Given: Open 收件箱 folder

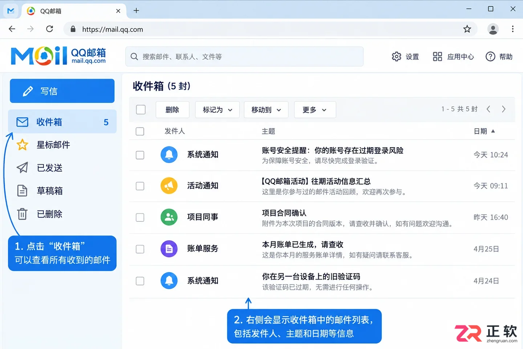Looking at the screenshot, I should [x=62, y=122].
